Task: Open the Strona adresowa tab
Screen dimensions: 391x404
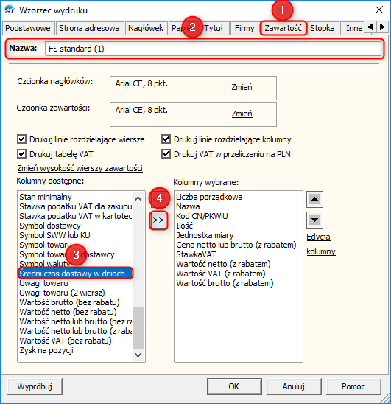Action: point(89,28)
